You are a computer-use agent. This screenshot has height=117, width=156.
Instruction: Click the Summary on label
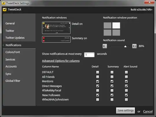click(x=79, y=38)
